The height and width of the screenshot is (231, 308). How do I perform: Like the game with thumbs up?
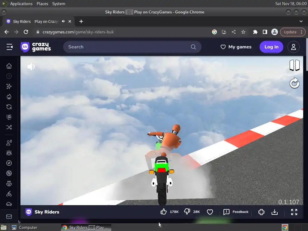tap(164, 212)
